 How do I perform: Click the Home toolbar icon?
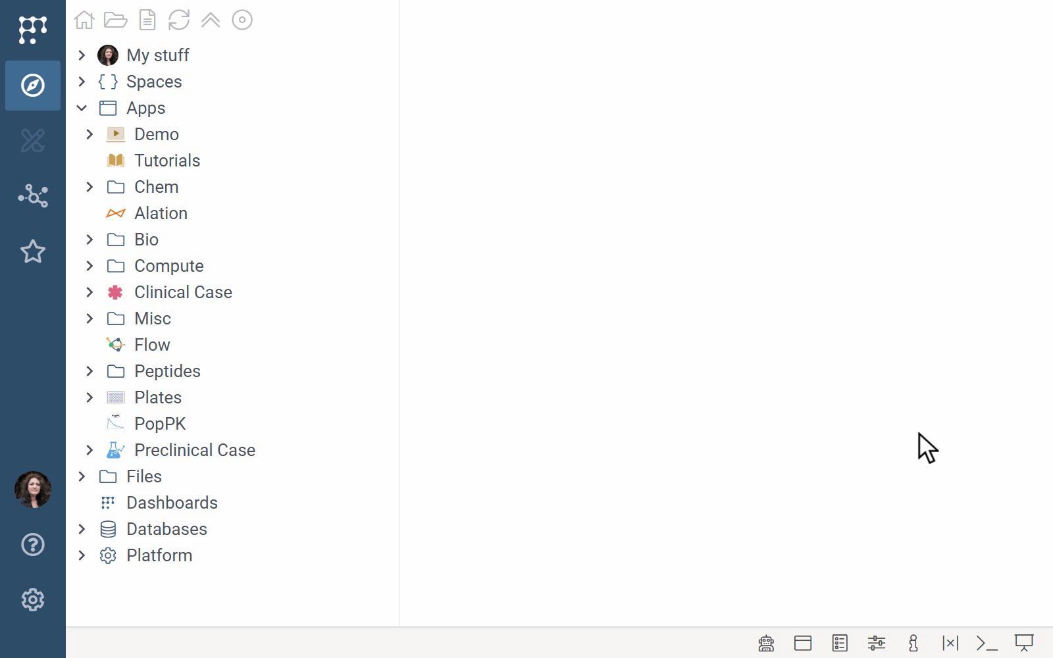(84, 20)
